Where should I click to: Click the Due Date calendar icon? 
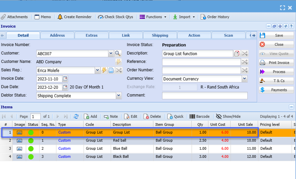[x=65, y=87]
